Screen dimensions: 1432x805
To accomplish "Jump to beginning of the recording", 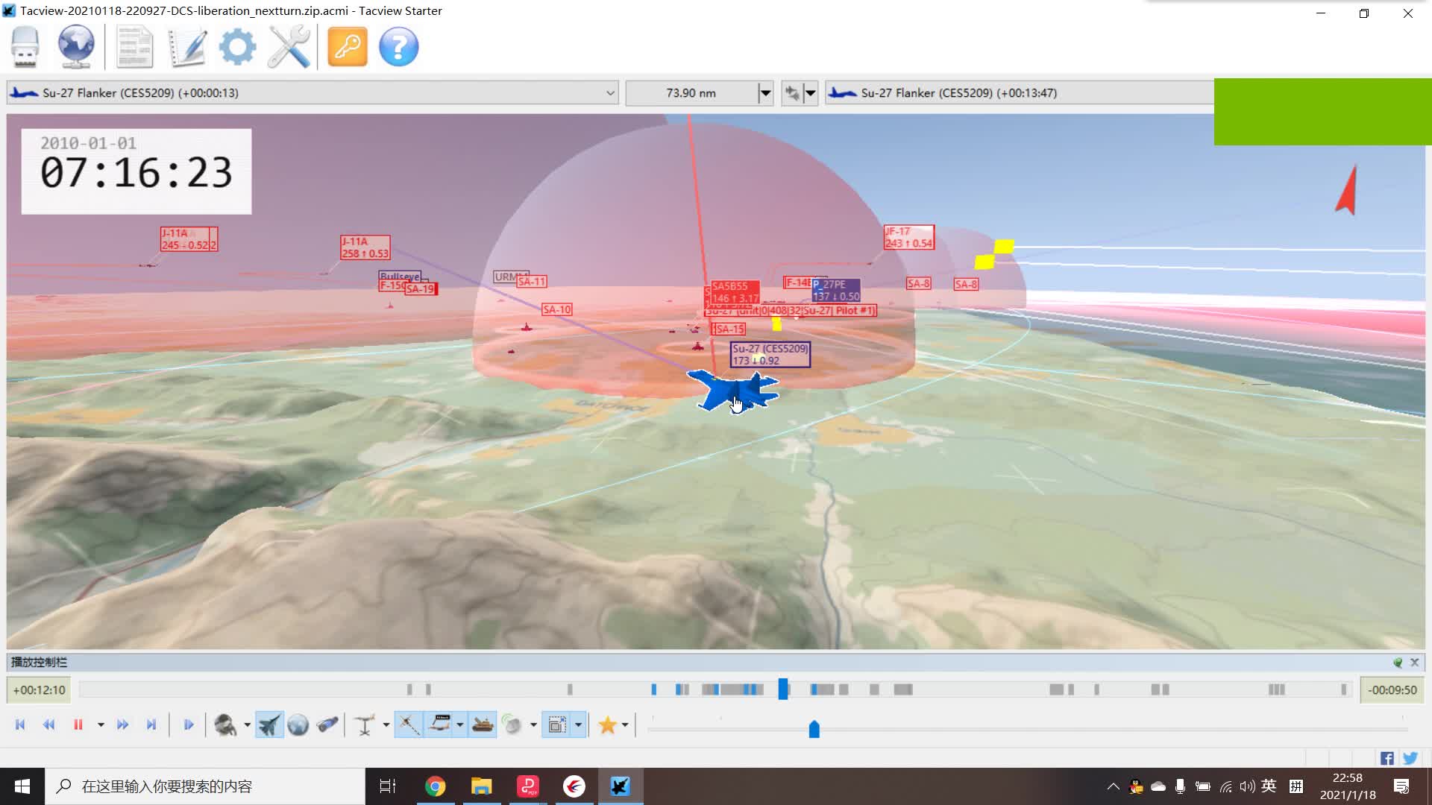I will (x=20, y=724).
